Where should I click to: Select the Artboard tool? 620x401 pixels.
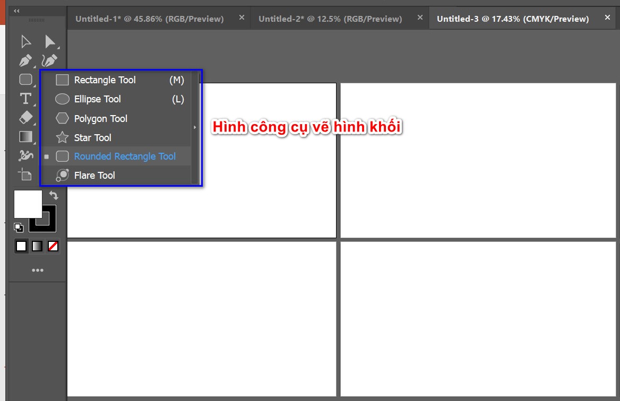(25, 174)
